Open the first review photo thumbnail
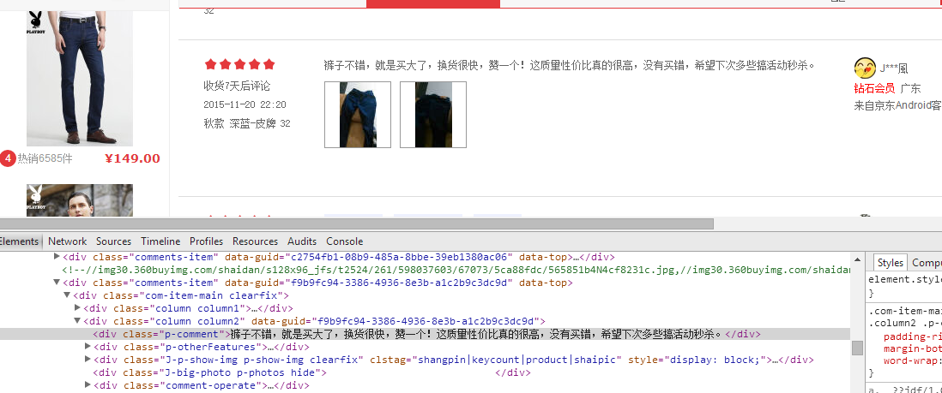942x393 pixels. click(x=357, y=115)
